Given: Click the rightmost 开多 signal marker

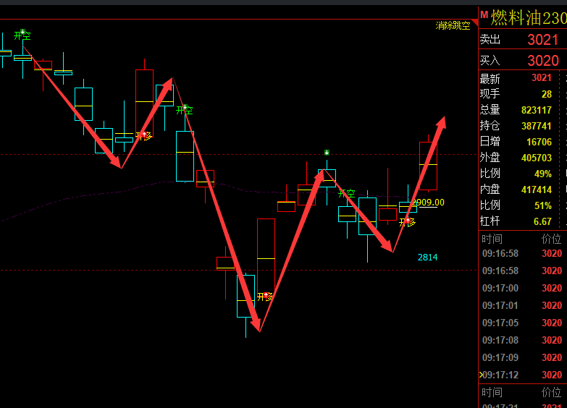Looking at the screenshot, I should (x=407, y=222).
